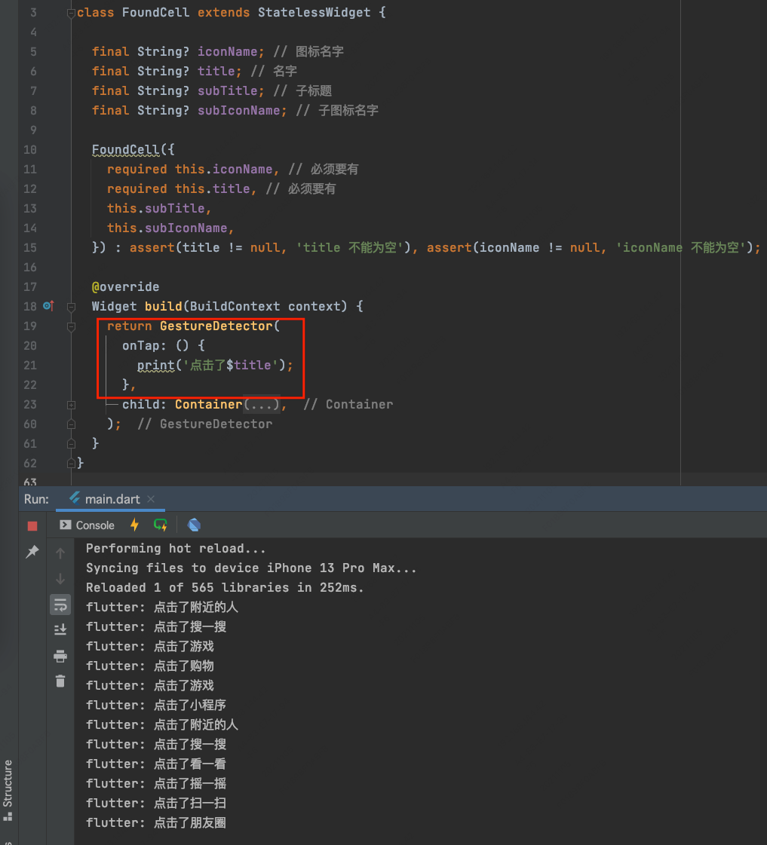Open the Console tab

coord(87,525)
